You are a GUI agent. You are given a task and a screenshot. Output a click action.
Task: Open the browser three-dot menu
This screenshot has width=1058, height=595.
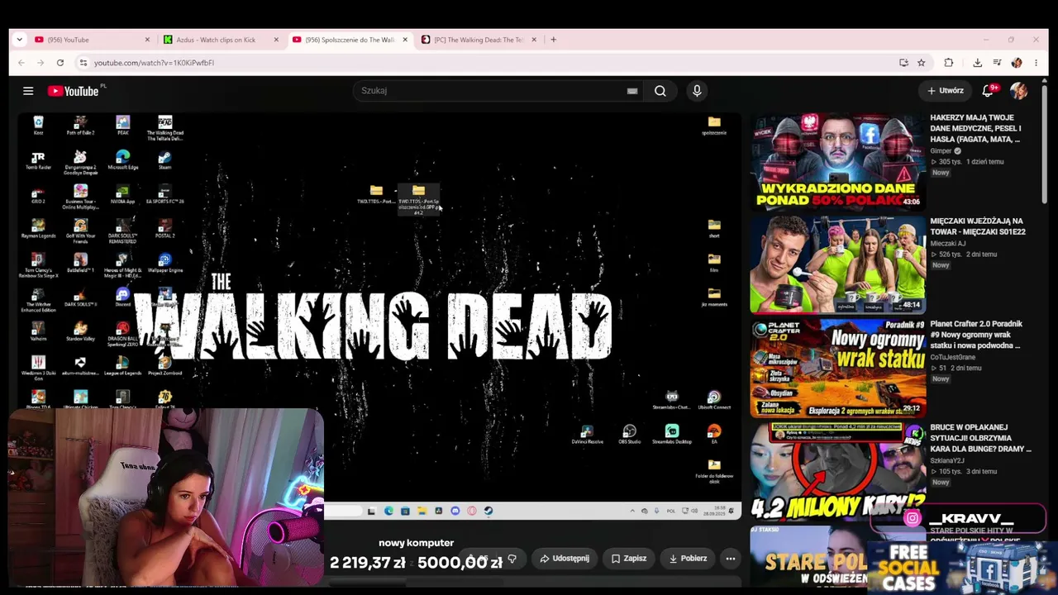point(1036,63)
